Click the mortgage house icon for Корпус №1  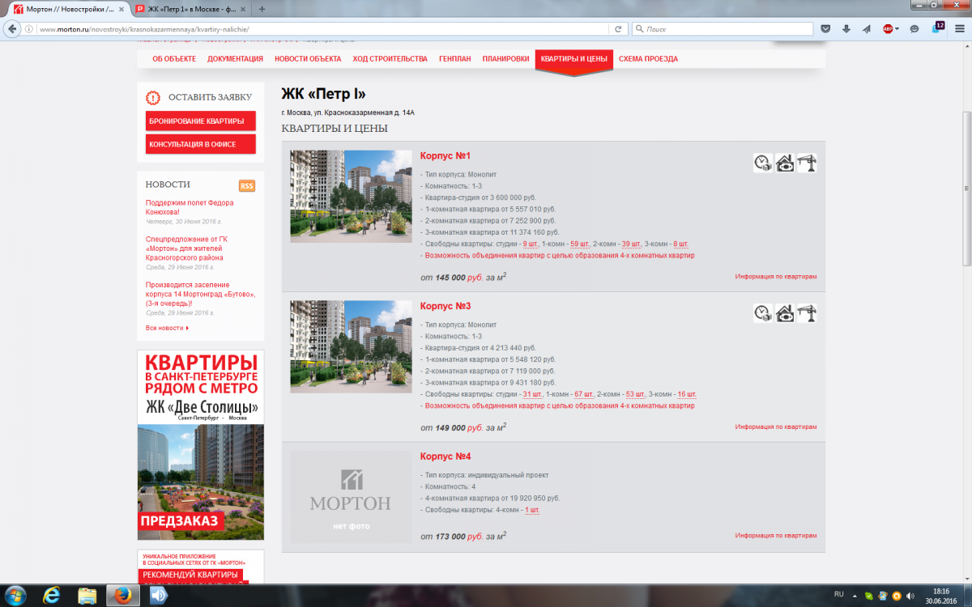click(x=785, y=163)
